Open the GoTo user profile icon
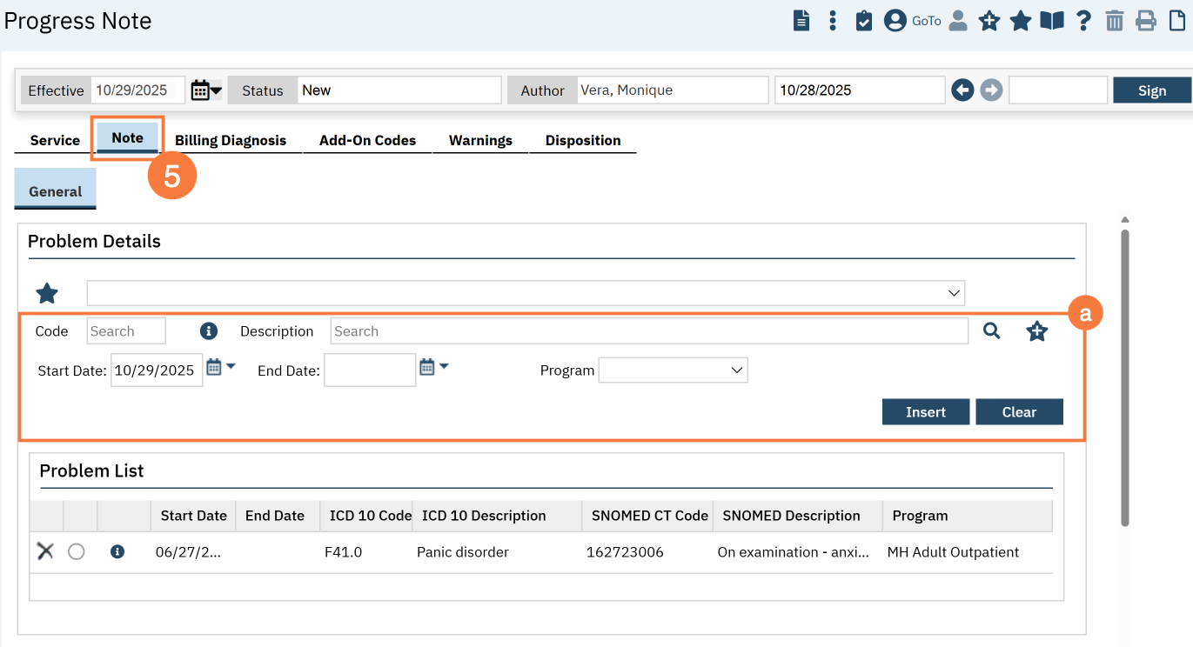 click(895, 21)
